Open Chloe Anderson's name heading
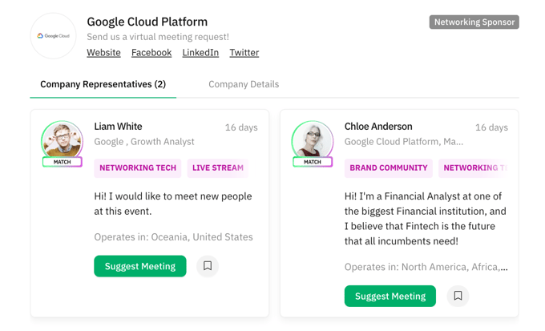545x331 pixels. tap(378, 126)
